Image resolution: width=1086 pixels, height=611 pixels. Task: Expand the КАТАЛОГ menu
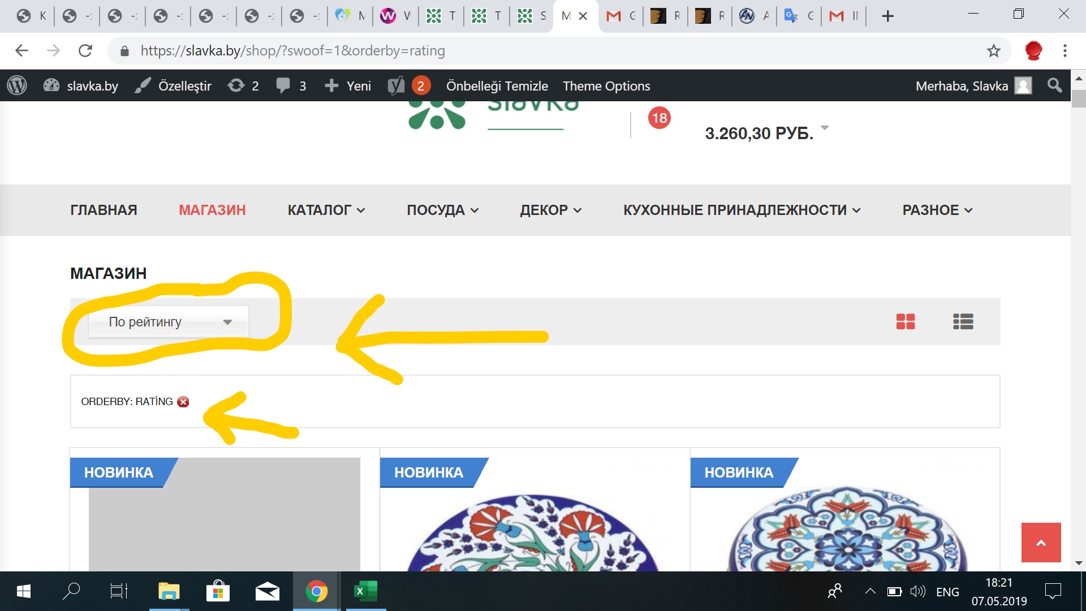(x=326, y=210)
